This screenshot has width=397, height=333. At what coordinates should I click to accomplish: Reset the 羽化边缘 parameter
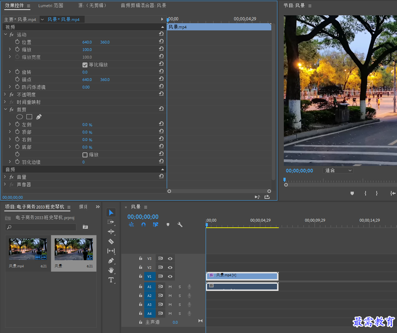(x=161, y=161)
